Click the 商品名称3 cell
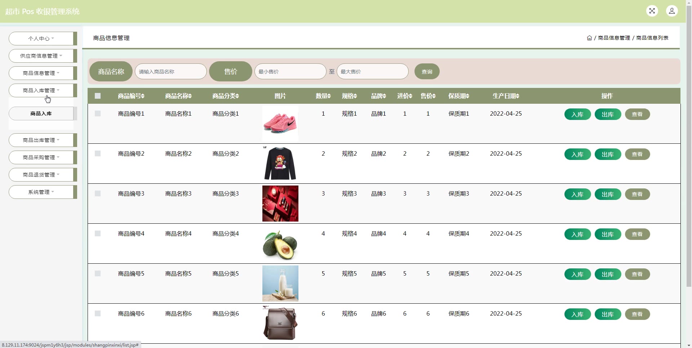The height and width of the screenshot is (348, 692). pos(178,193)
